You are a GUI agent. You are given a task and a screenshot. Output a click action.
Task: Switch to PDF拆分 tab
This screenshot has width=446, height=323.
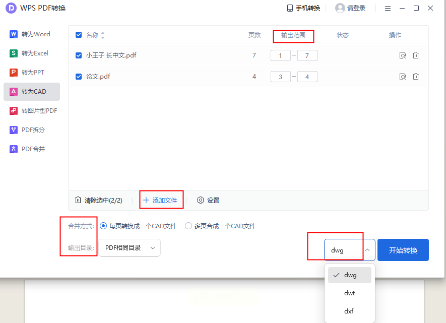(x=32, y=130)
